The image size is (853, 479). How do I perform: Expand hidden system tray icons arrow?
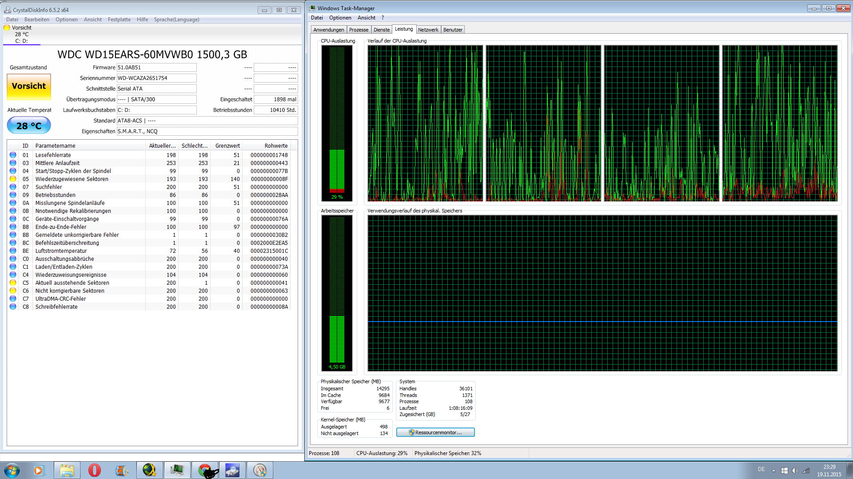tap(773, 471)
